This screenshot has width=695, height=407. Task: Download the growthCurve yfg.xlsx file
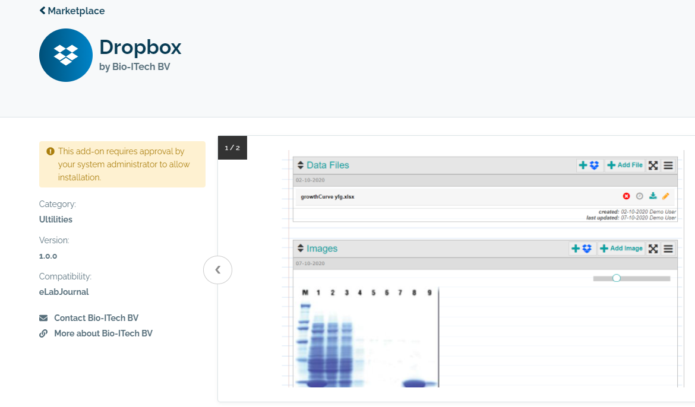coord(653,196)
